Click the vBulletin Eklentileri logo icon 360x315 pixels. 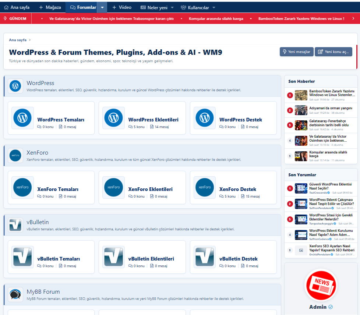coord(113,257)
